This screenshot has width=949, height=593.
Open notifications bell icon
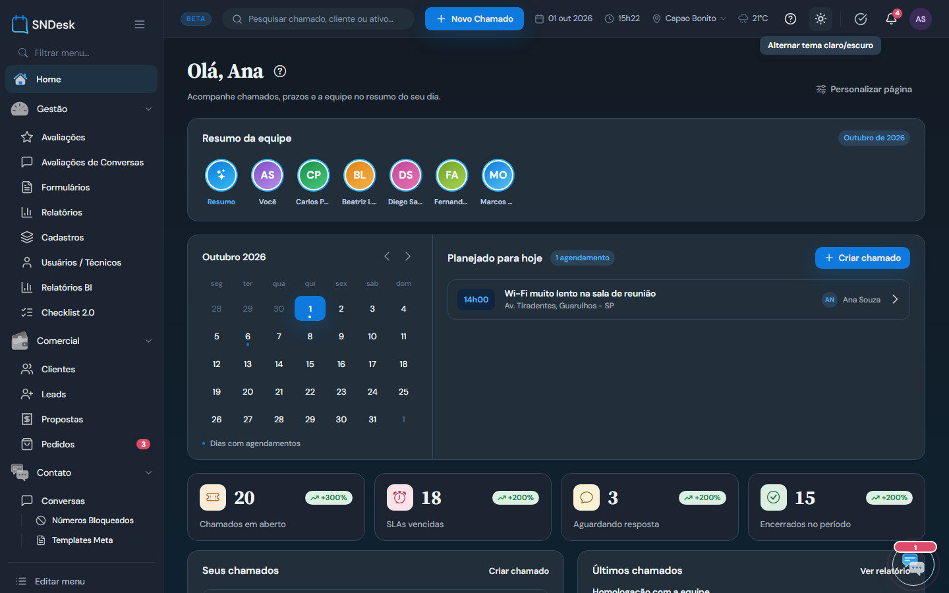point(891,19)
